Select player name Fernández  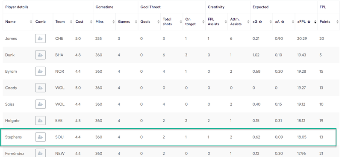(15, 153)
